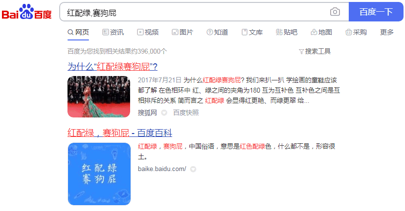Expand dropdown arrow beside baike.baidu.com/
405x211 pixels.
coord(193,169)
